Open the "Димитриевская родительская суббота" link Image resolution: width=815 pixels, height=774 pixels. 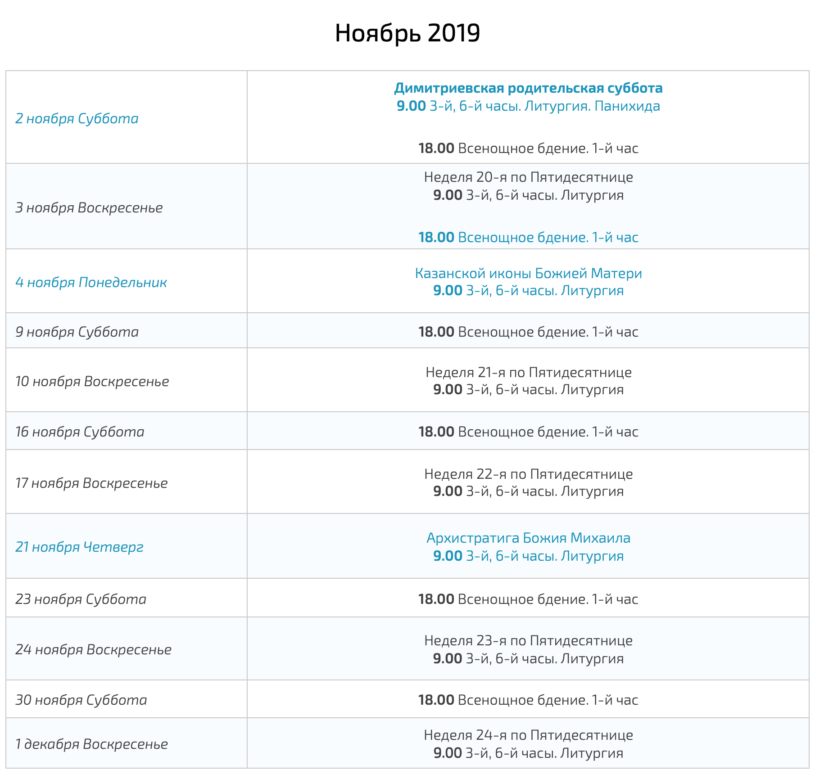coord(528,88)
